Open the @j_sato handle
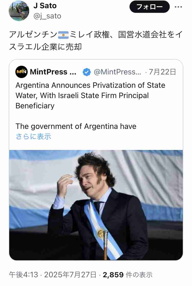This screenshot has height=286, width=192. (47, 16)
